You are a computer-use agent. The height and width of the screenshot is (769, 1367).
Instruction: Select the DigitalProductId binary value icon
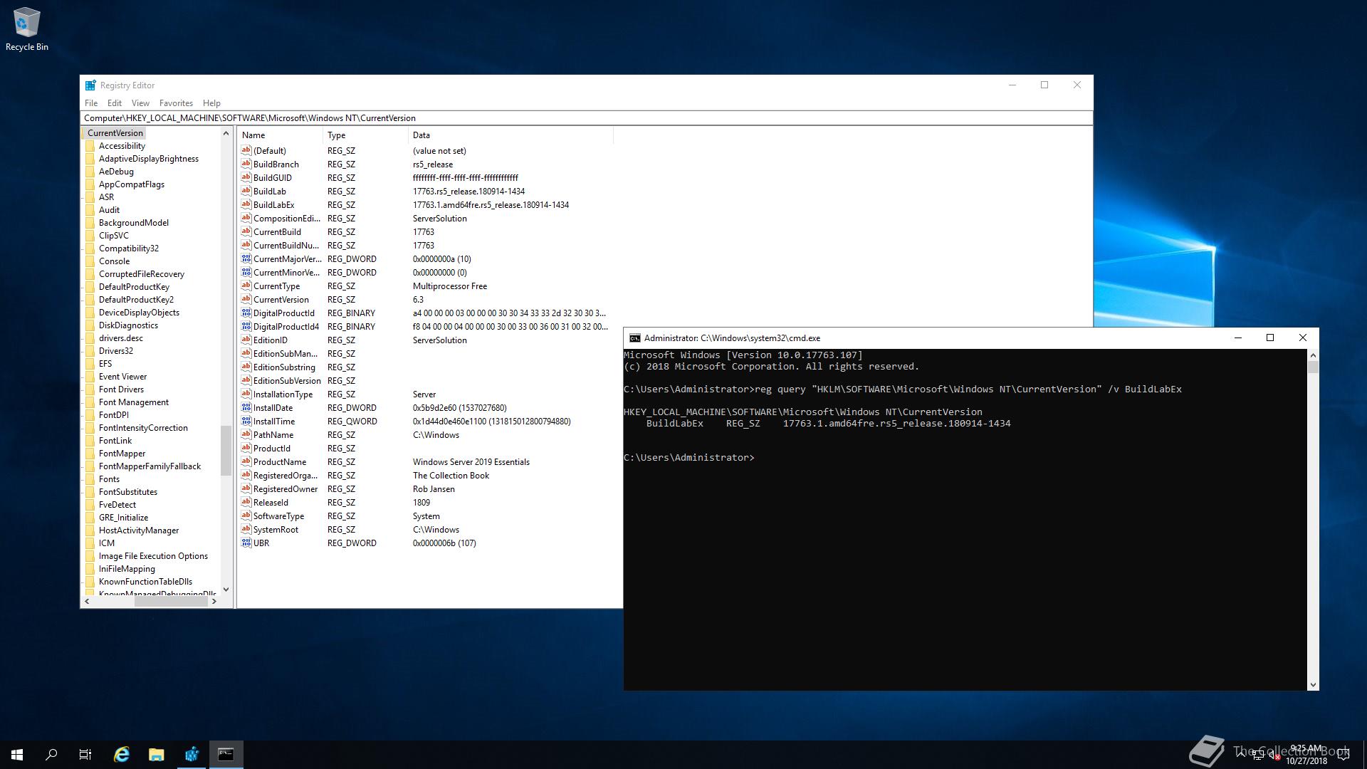[x=246, y=313]
